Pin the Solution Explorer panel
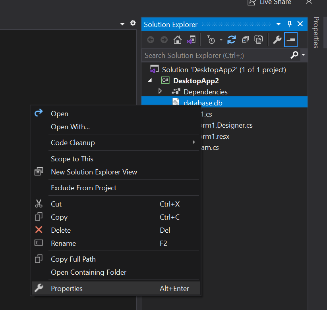Screen dimensions: 327x310 [290, 24]
